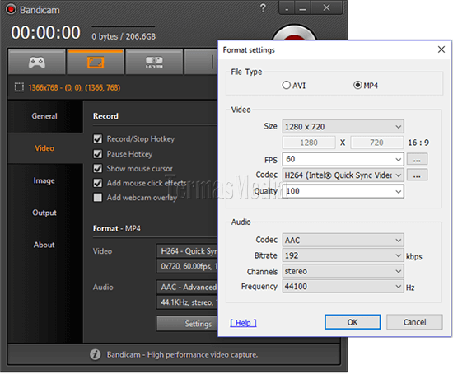Open the Quality dropdown

(x=343, y=191)
